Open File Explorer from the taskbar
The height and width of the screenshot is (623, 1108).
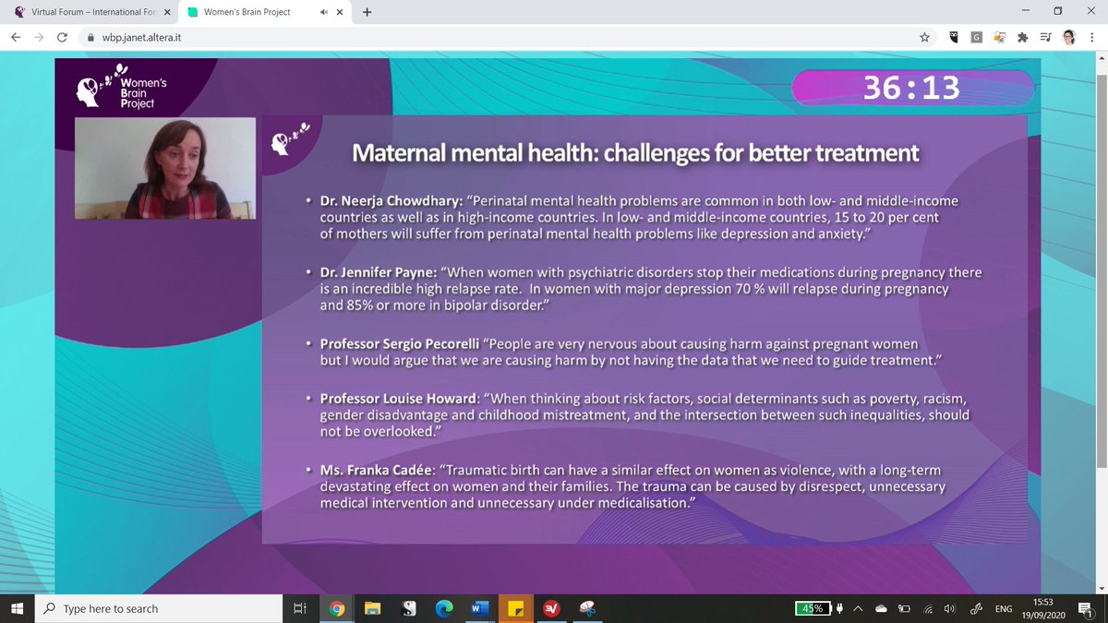(372, 608)
